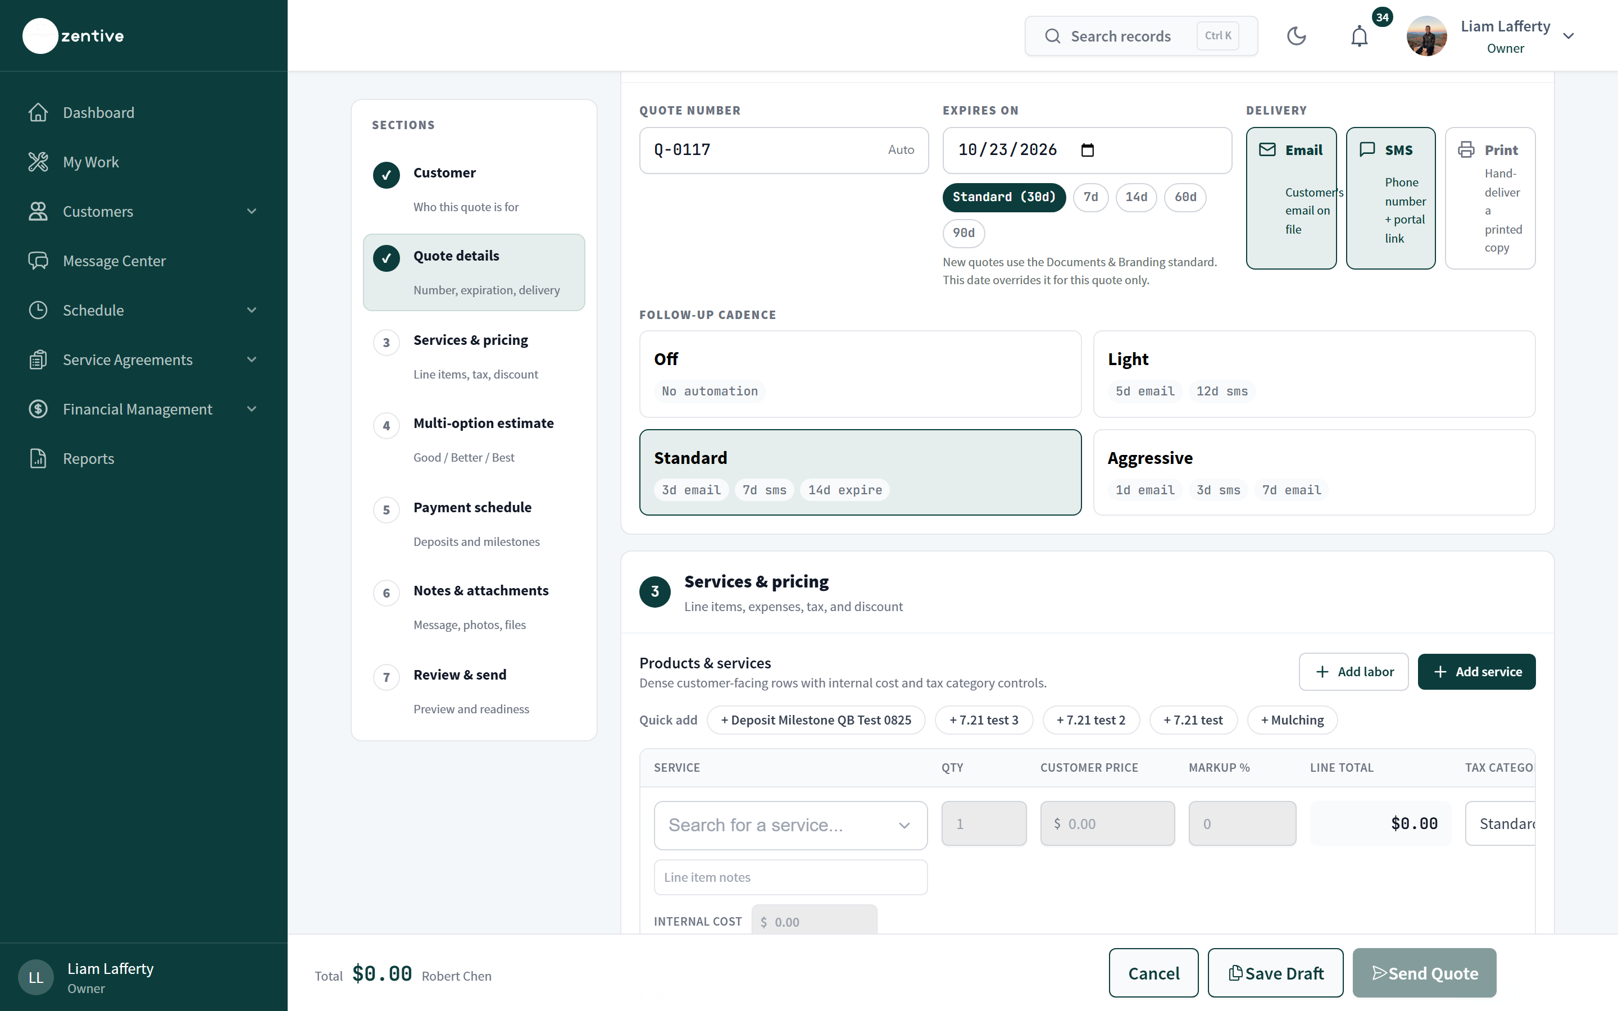Screen dimensions: 1618x1011
Task: Expand the Schedule sidebar menu
Action: pyautogui.click(x=252, y=310)
